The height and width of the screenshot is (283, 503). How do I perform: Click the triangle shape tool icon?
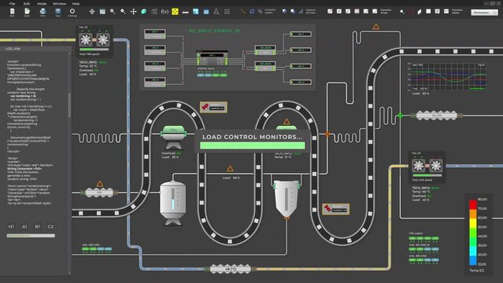pos(216,12)
